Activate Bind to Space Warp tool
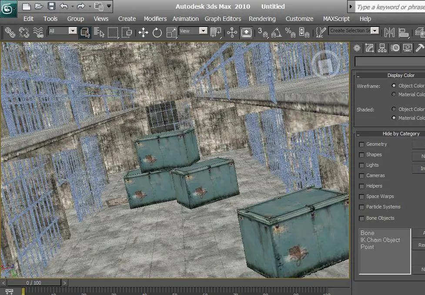425x295 pixels. point(38,33)
